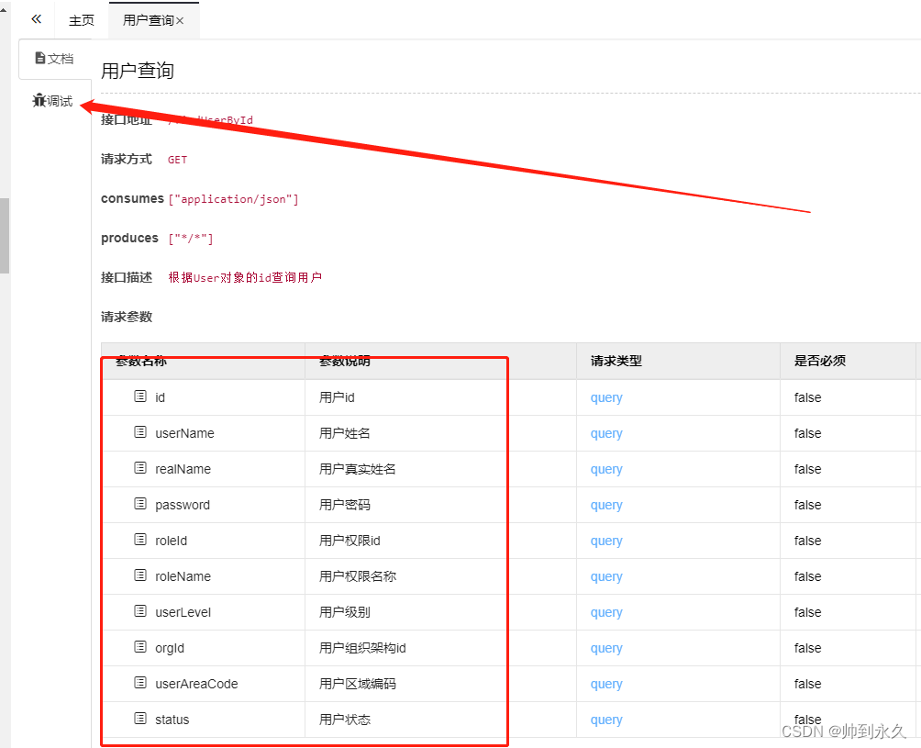Click the query link in the roleId row
Image resolution: width=921 pixels, height=748 pixels.
(x=605, y=540)
